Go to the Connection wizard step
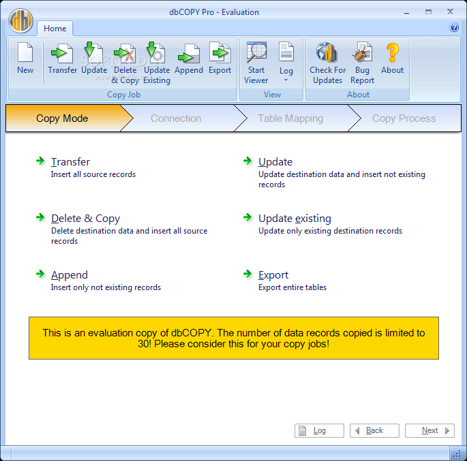The width and height of the screenshot is (467, 461). (x=176, y=118)
